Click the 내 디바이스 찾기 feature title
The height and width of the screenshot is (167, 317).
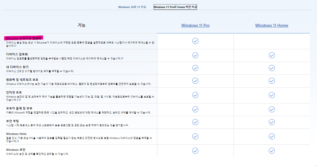[17, 67]
